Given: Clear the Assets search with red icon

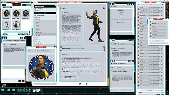Looking at the screenshot, I should (29, 32).
